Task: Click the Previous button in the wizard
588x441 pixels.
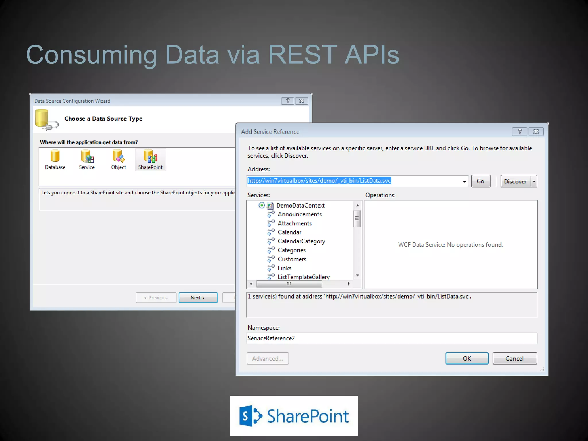Action: click(156, 298)
